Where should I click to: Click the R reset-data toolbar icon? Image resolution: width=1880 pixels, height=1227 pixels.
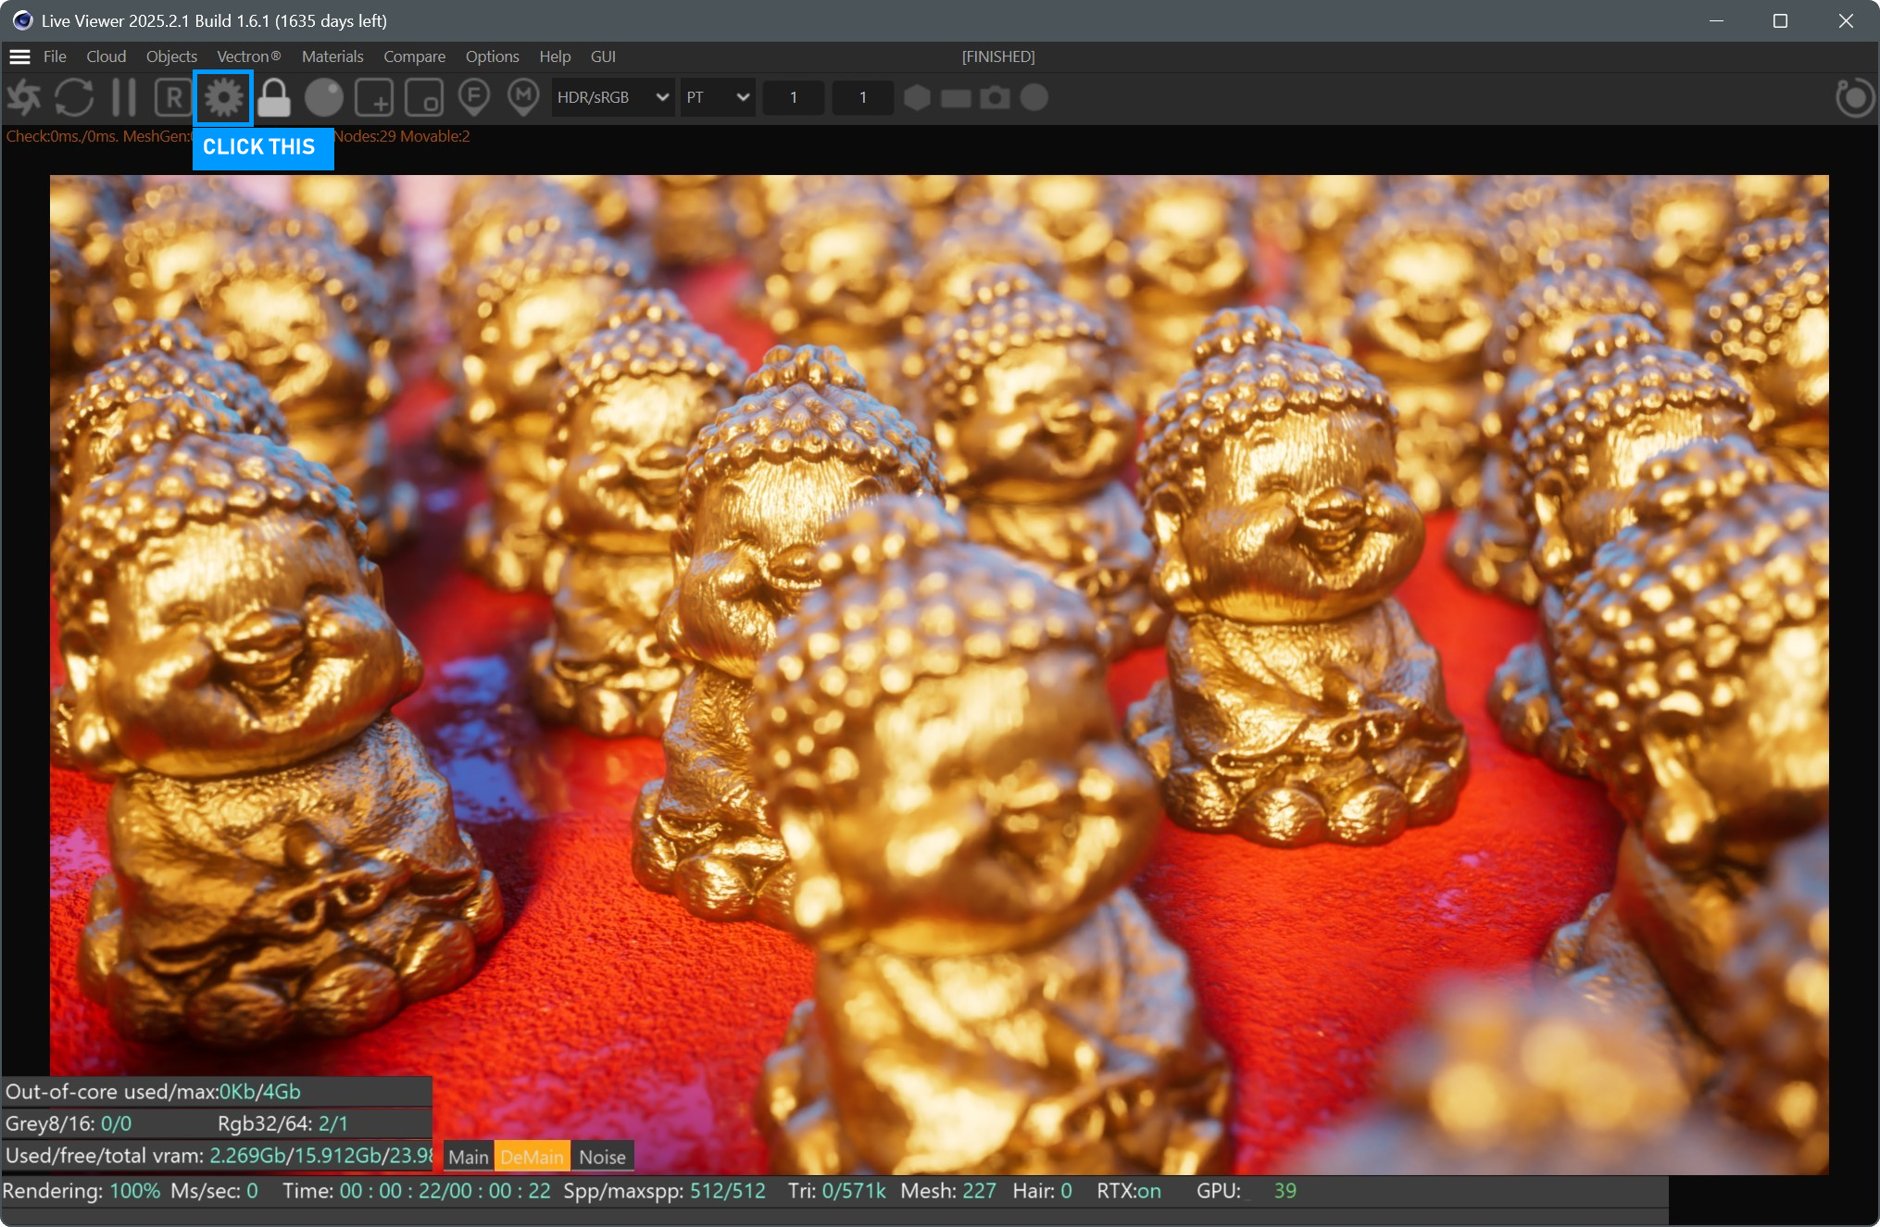(173, 97)
